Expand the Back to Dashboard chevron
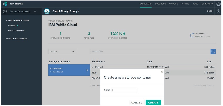223x106 pixels. (x=35, y=11)
